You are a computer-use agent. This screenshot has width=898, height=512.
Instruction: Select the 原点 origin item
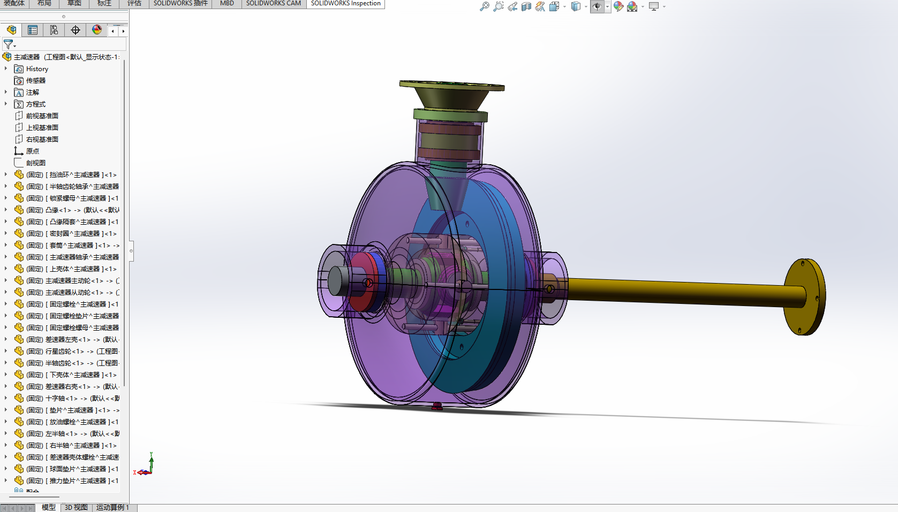point(32,151)
